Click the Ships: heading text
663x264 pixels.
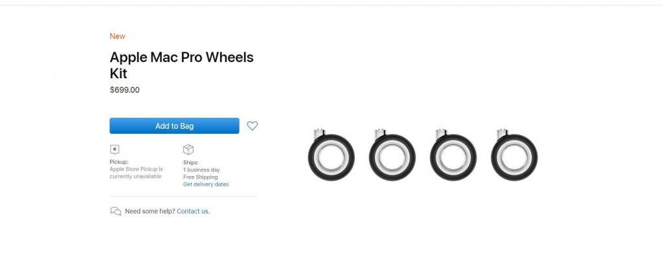(x=191, y=162)
